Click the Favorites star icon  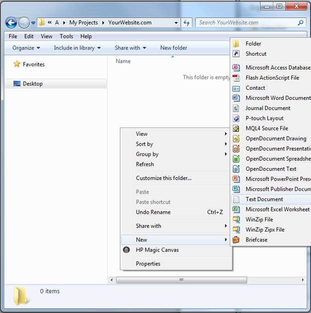click(x=17, y=64)
